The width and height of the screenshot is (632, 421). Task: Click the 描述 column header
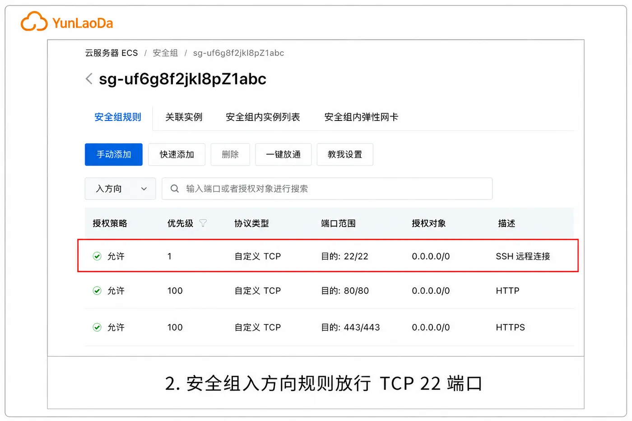coord(507,223)
